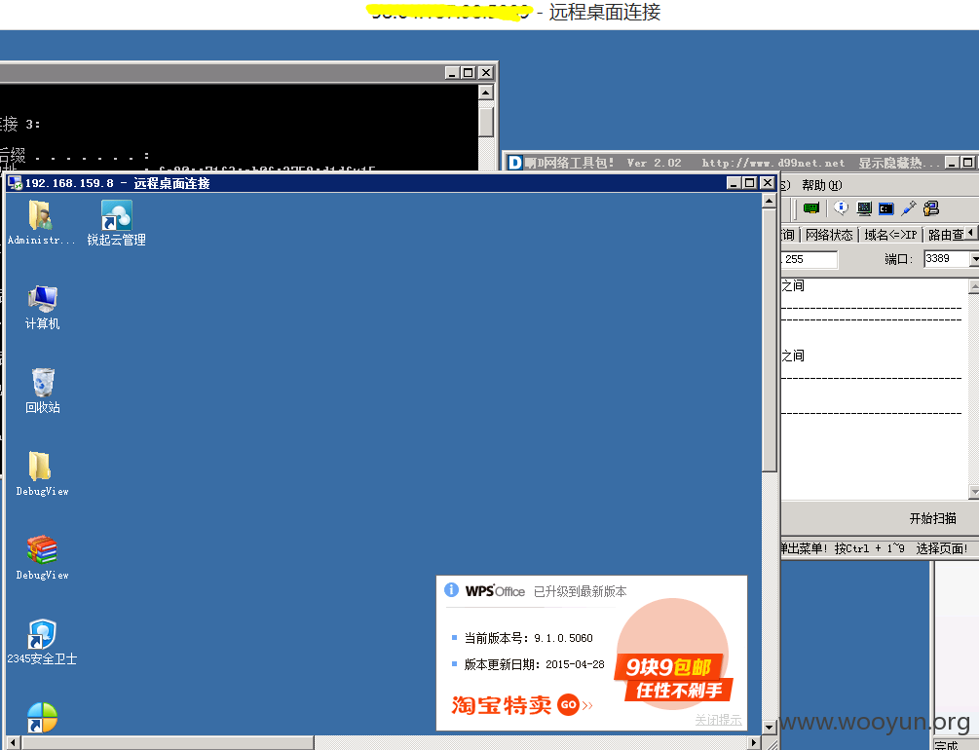Screen dimensions: 979x750
Task: Click the 9块9包邮 advertisement banner
Action: (x=672, y=655)
